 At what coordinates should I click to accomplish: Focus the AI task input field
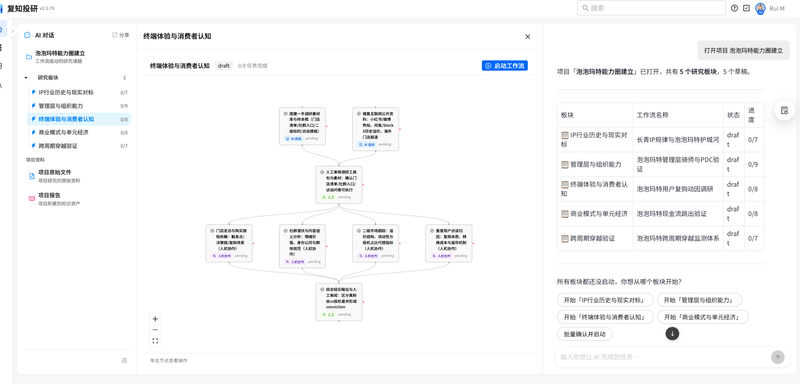point(663,357)
